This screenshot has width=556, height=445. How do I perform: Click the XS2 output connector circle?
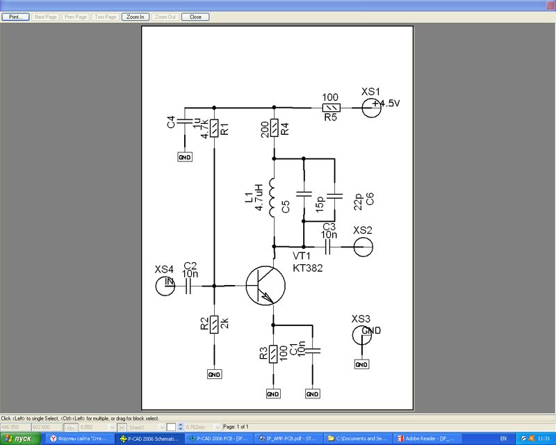pyautogui.click(x=363, y=247)
